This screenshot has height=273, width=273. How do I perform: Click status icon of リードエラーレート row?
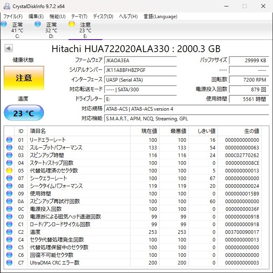pos(9,140)
